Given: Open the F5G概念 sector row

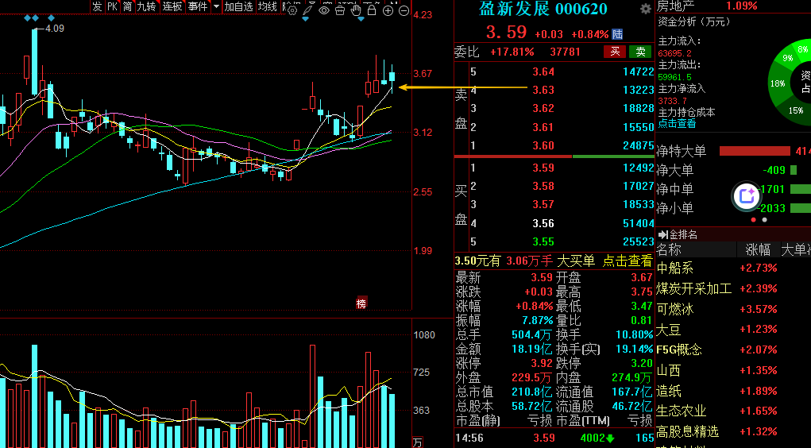Looking at the screenshot, I should click(x=733, y=350).
